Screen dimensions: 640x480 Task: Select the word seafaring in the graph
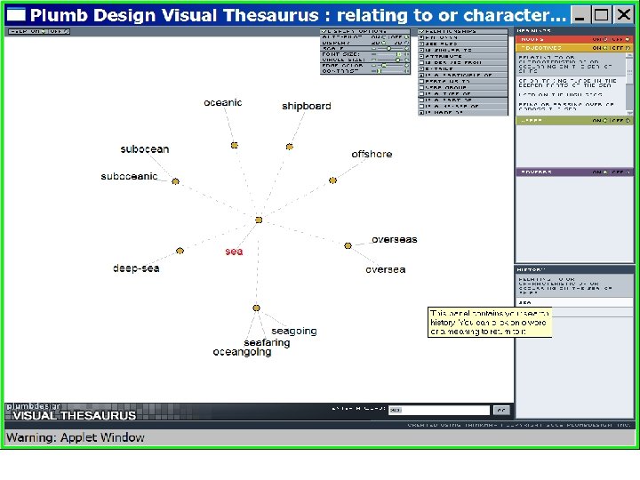click(267, 342)
